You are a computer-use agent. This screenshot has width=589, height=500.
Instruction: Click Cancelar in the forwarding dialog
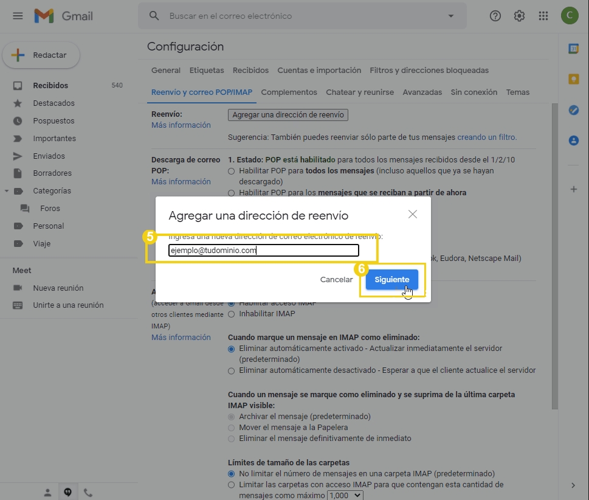coord(336,280)
